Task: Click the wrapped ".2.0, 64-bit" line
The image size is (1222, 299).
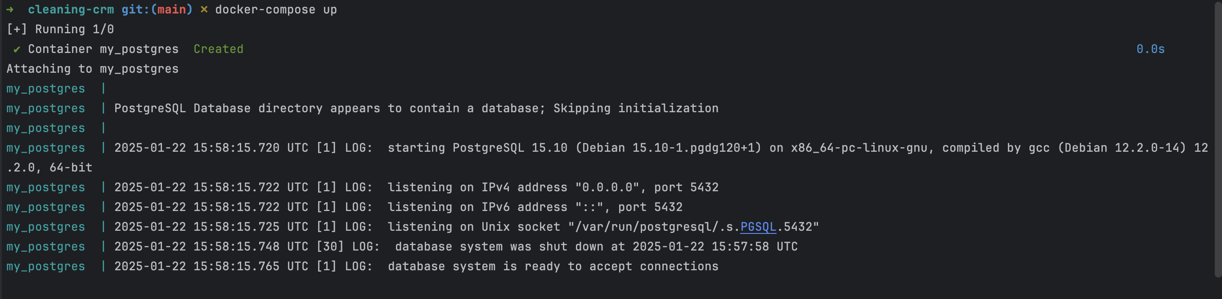Action: pos(50,167)
